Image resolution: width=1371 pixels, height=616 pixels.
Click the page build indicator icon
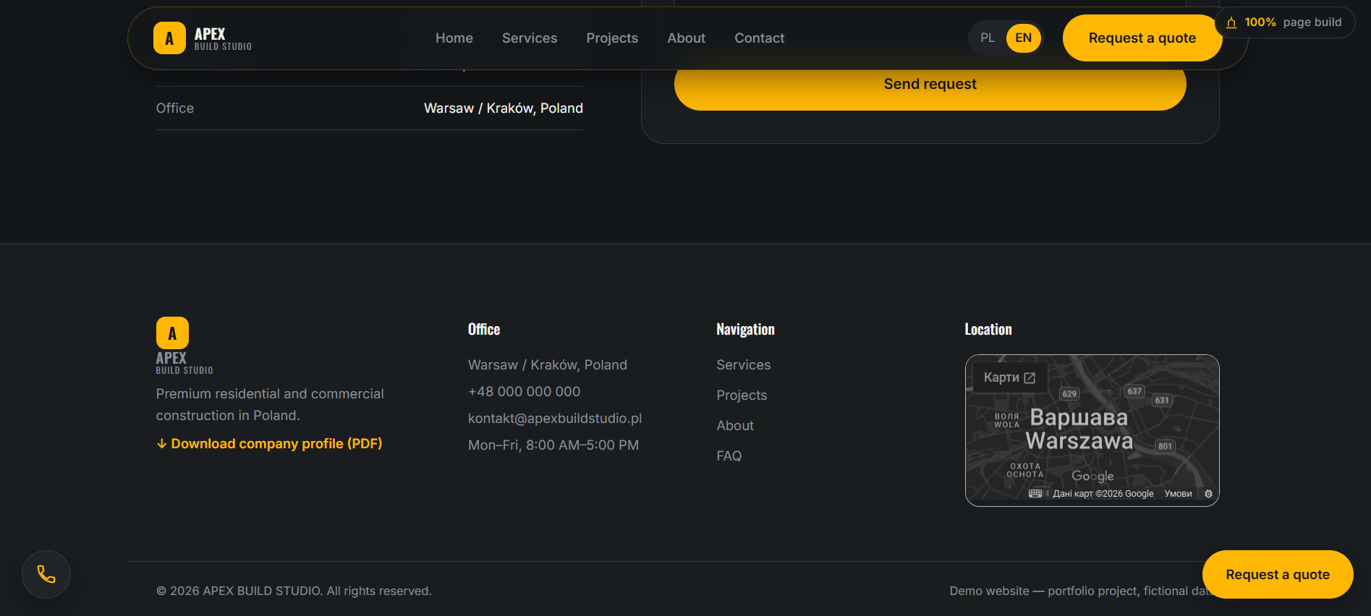click(x=1231, y=22)
